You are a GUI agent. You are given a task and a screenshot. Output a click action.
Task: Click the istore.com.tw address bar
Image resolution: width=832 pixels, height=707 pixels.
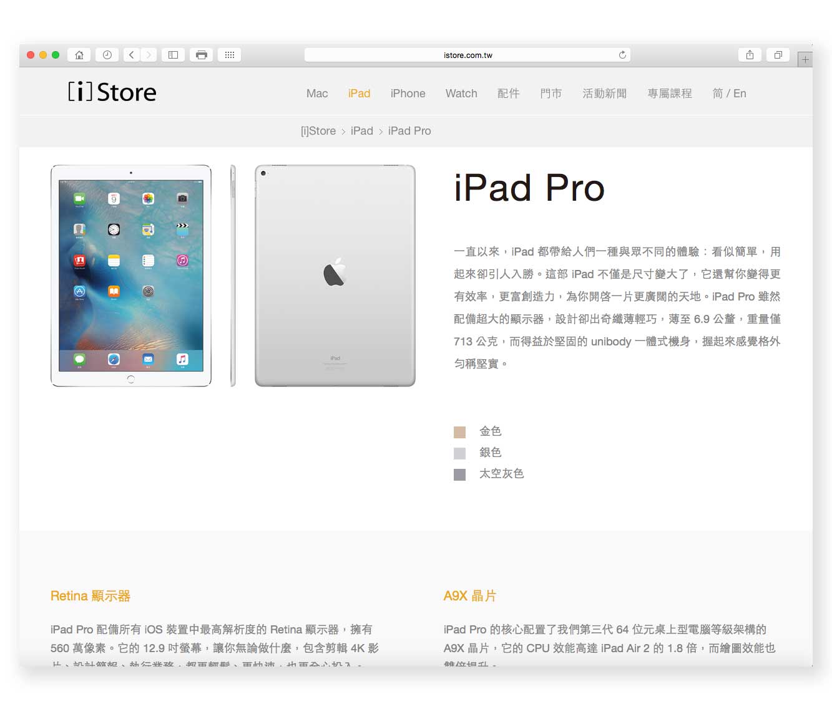(467, 55)
